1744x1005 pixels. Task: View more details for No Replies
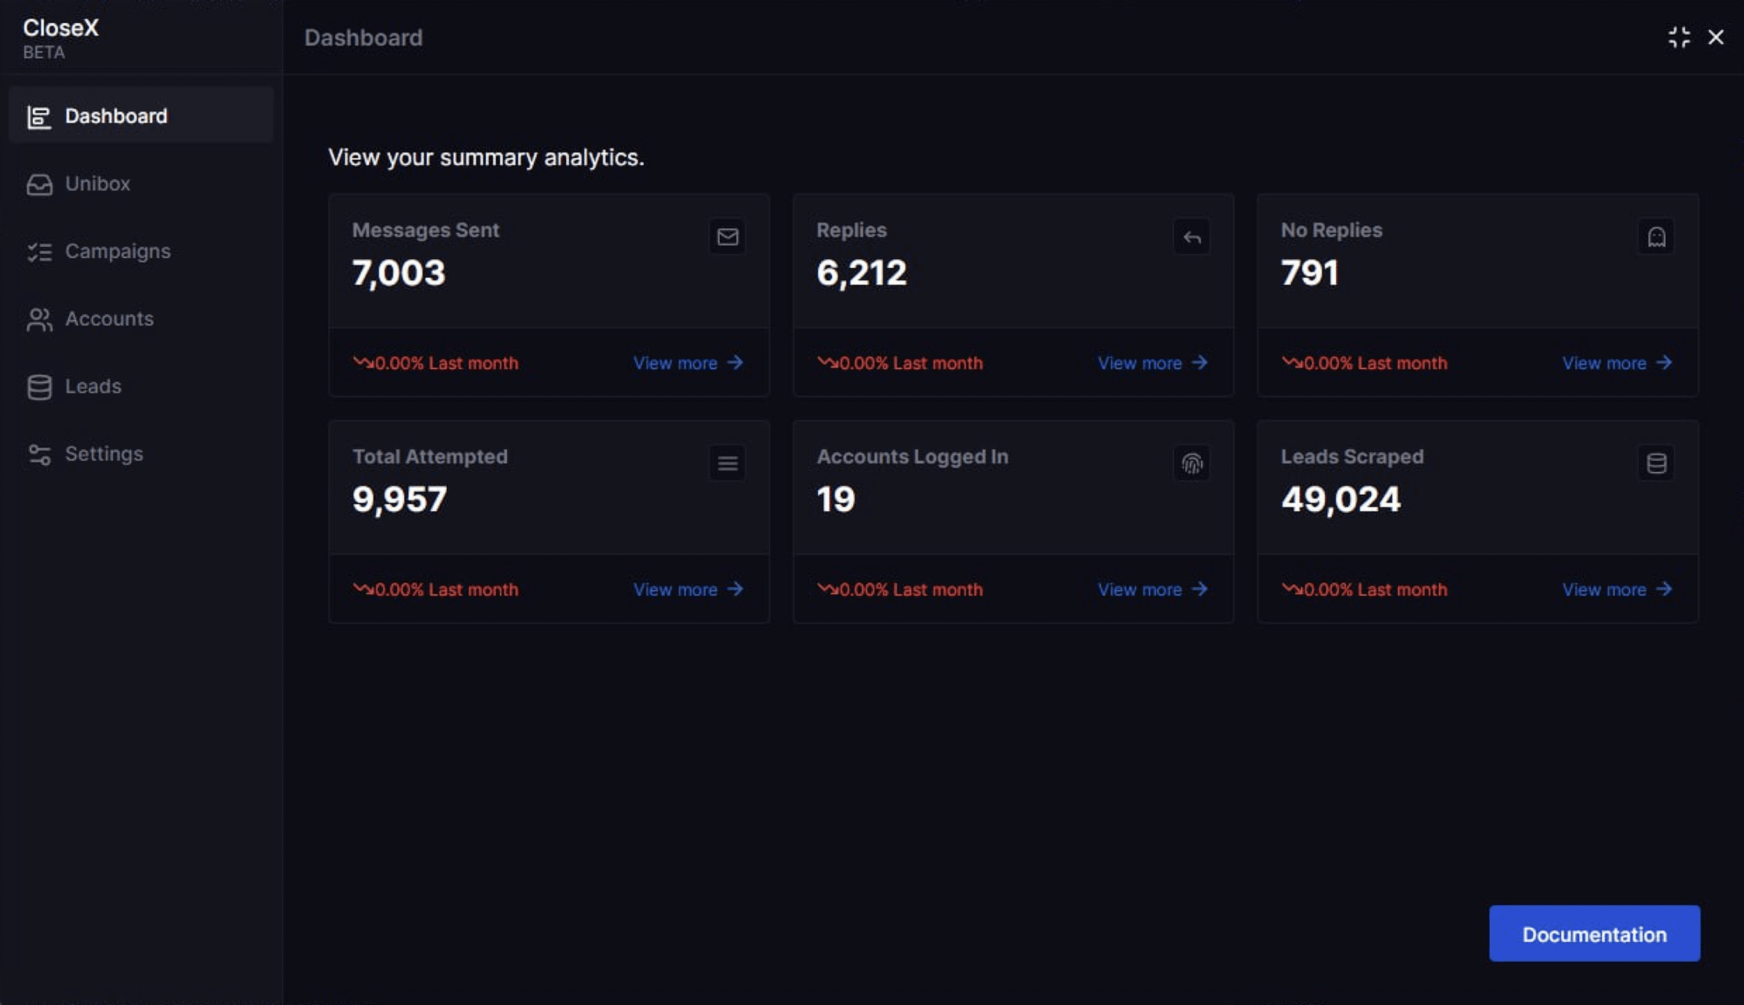tap(1617, 363)
